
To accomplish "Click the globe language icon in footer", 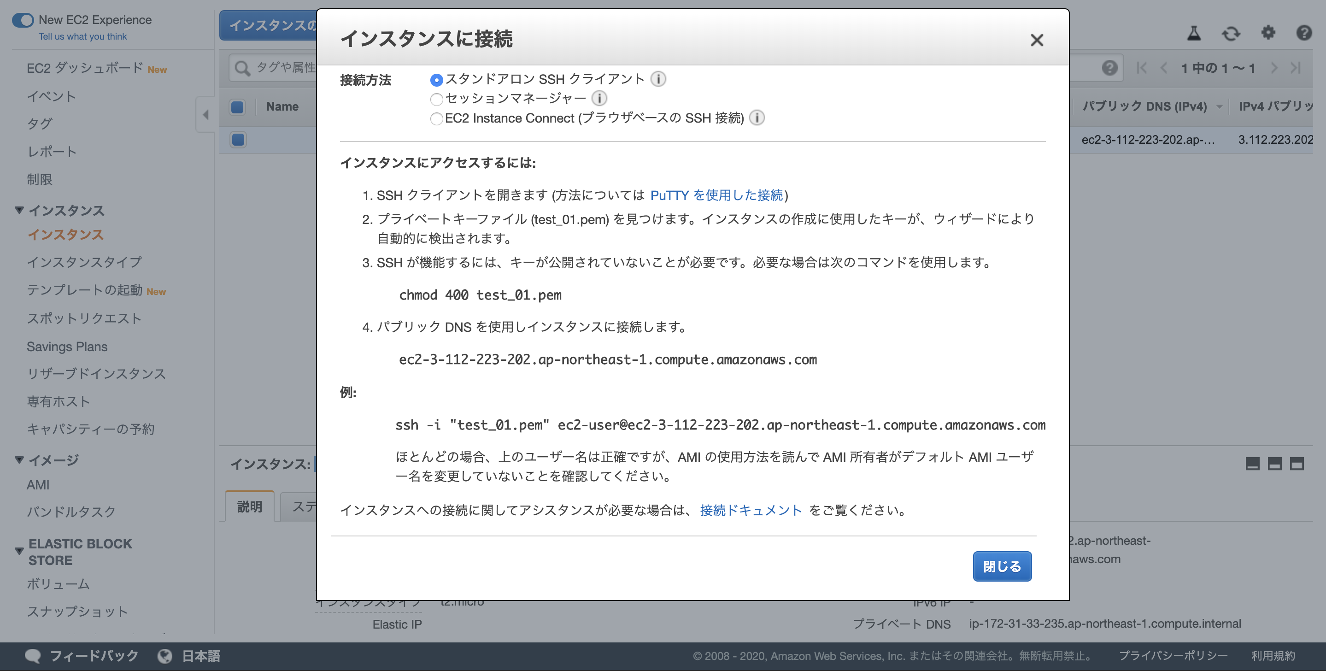I will pos(165,655).
